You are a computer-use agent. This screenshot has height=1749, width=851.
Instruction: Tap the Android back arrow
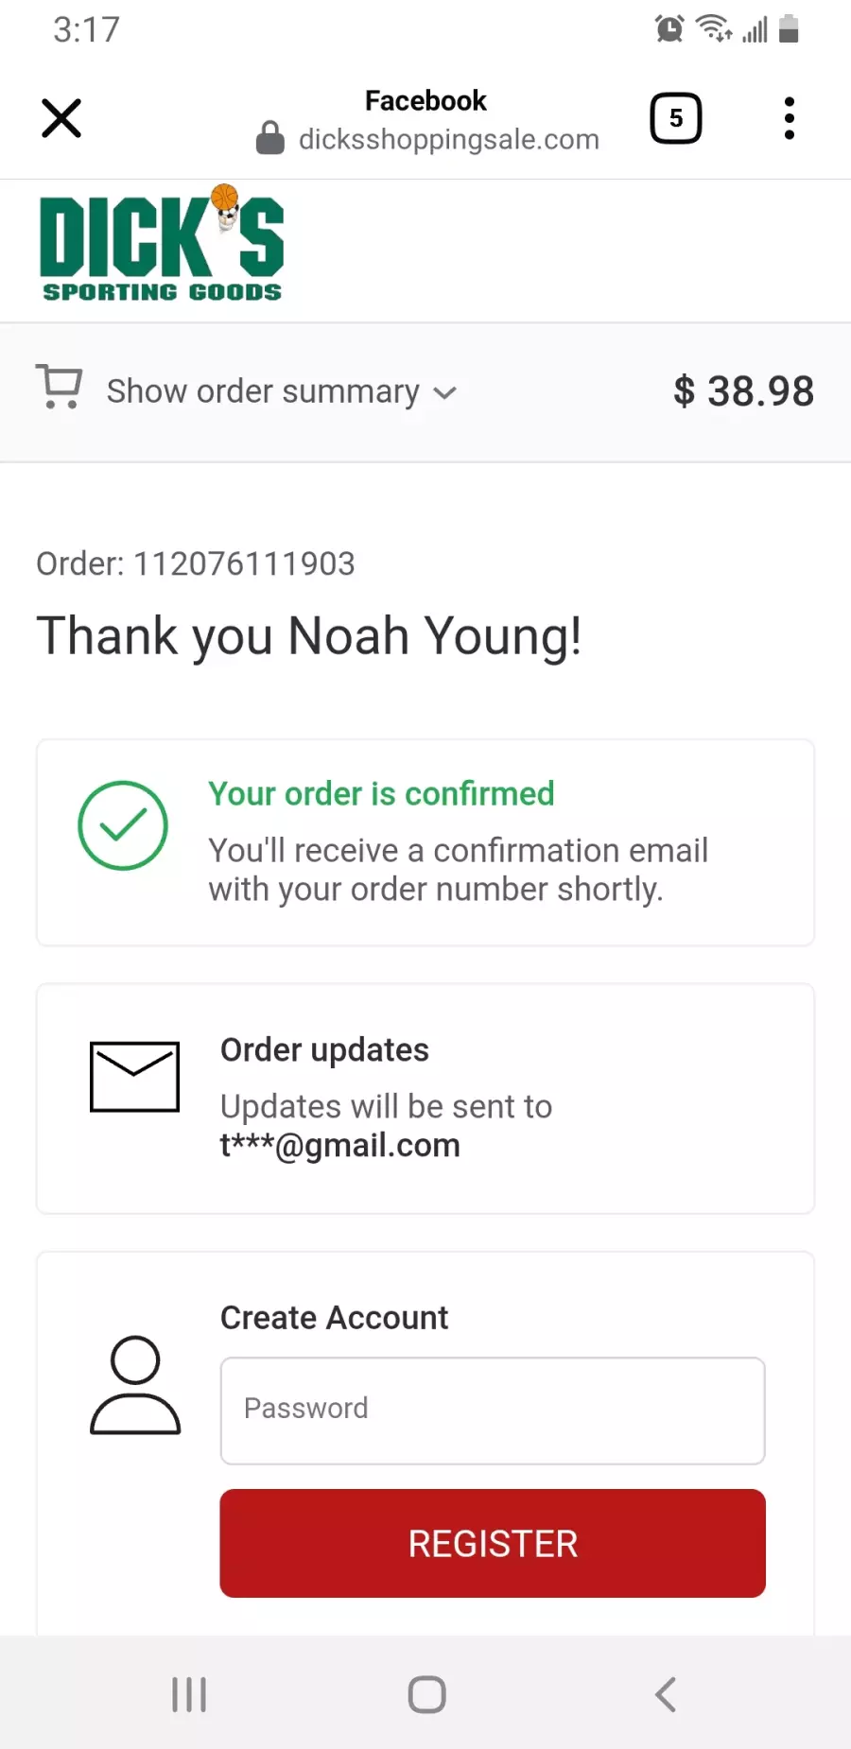[x=666, y=1694]
